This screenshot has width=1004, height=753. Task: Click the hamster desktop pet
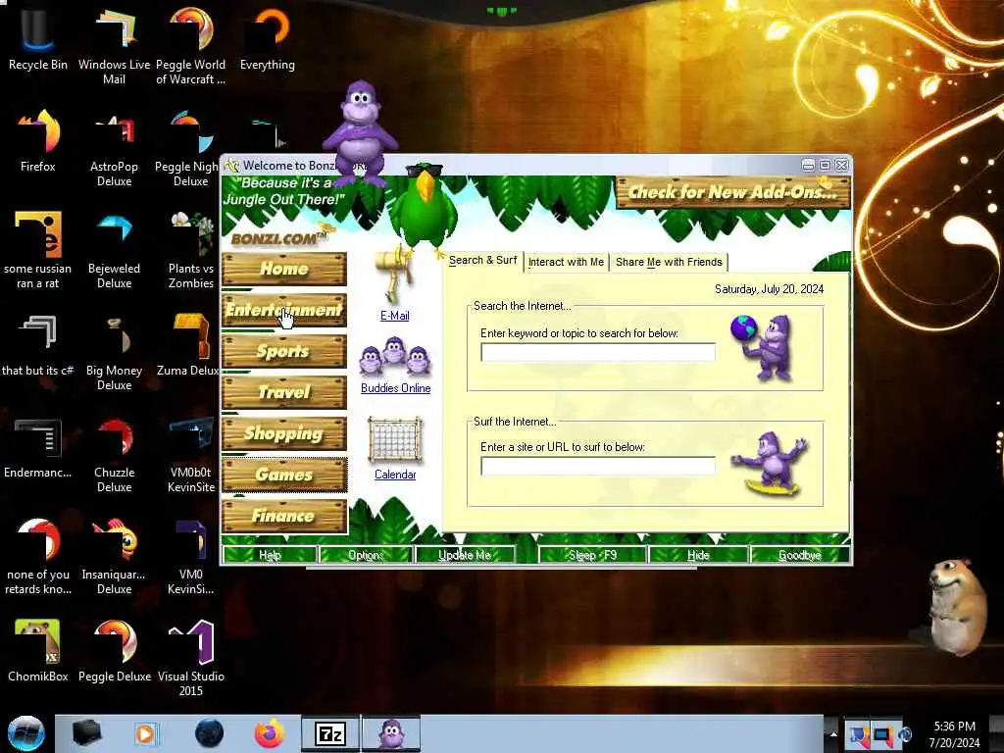[957, 606]
